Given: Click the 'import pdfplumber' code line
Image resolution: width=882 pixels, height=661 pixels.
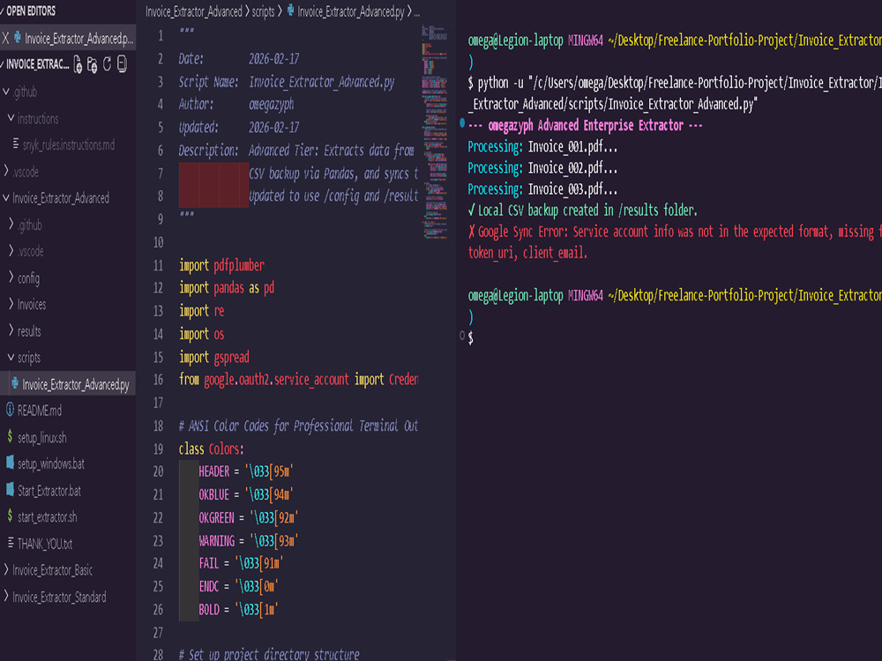Looking at the screenshot, I should (221, 265).
